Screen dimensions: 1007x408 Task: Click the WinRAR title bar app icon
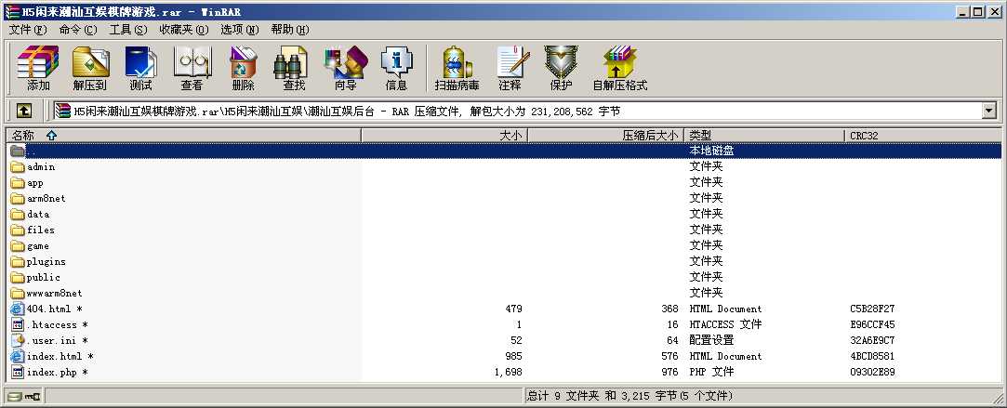[x=11, y=11]
